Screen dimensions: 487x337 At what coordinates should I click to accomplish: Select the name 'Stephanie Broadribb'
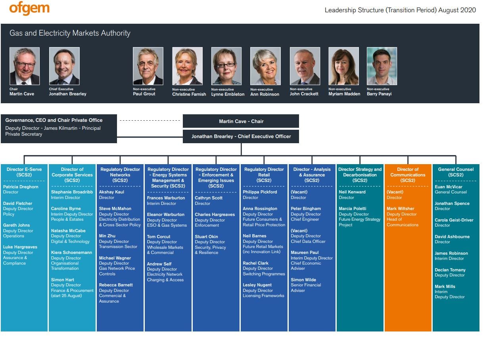click(72, 193)
